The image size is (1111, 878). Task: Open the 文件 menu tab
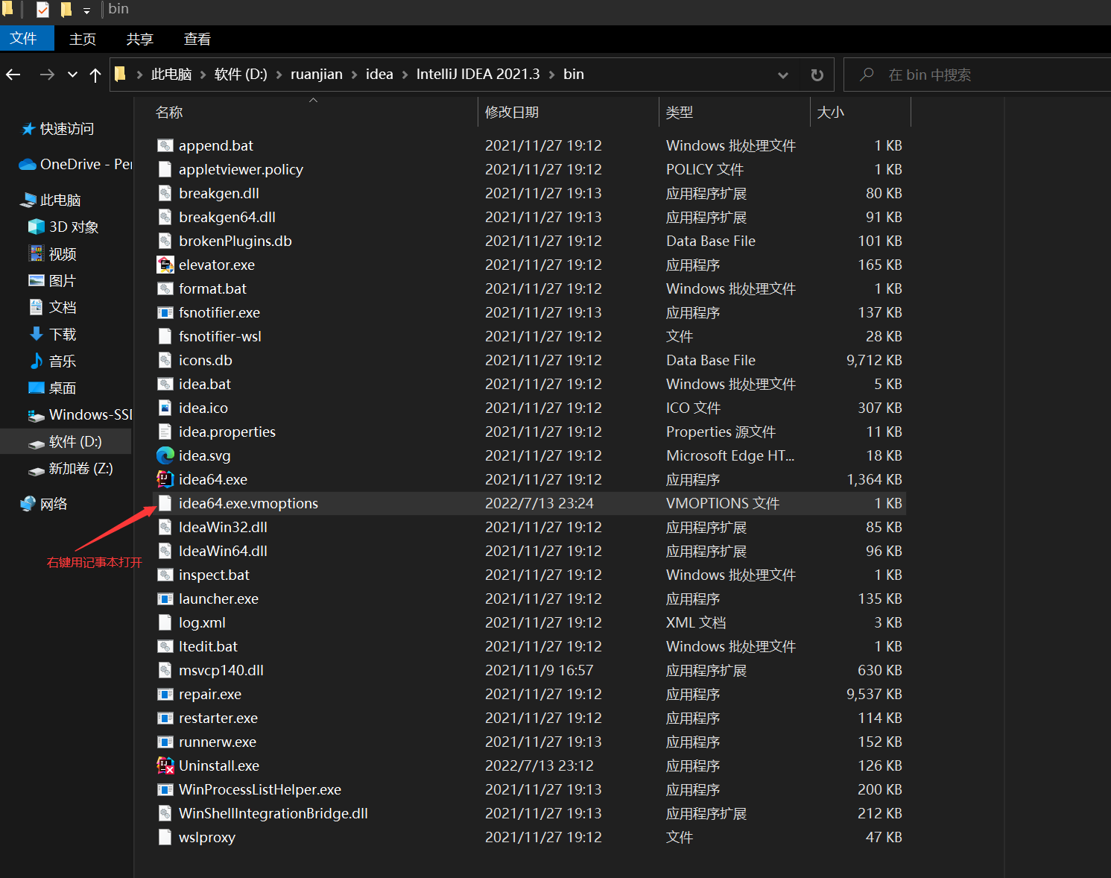(x=24, y=39)
